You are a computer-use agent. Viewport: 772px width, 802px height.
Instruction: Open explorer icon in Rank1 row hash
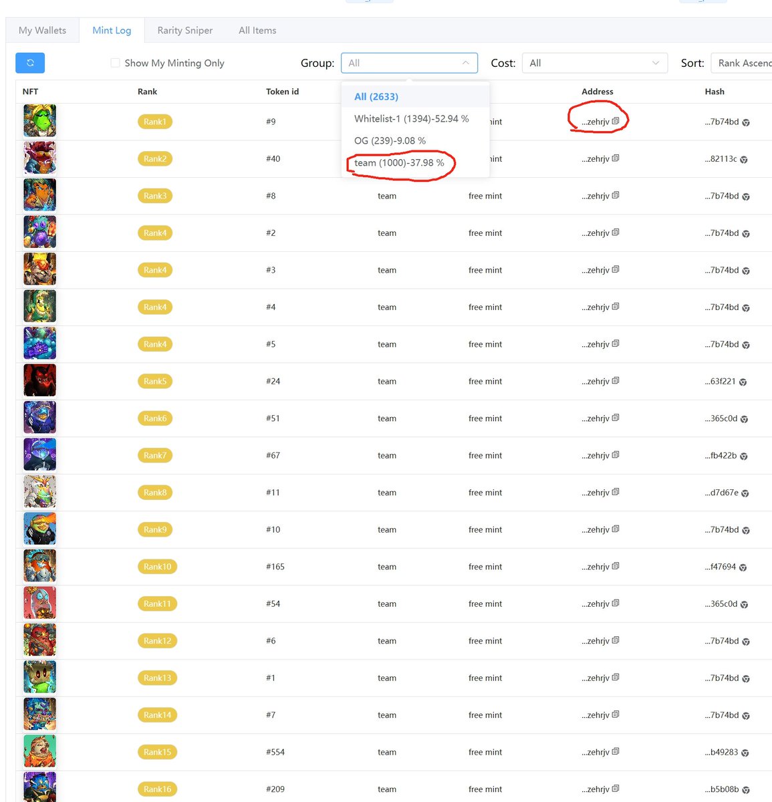click(746, 122)
